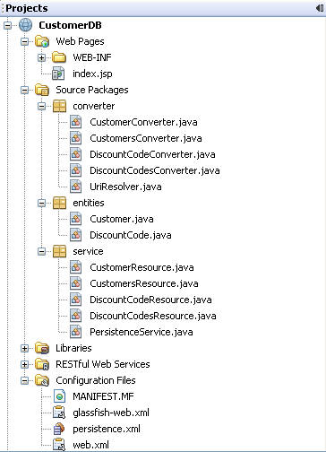The height and width of the screenshot is (452, 326).
Task: Click the DiscountCodesConverter.java file icon
Action: (76, 170)
